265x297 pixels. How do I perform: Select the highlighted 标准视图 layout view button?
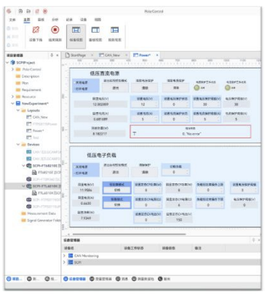coord(76,36)
